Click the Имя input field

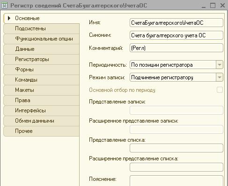coord(177,23)
